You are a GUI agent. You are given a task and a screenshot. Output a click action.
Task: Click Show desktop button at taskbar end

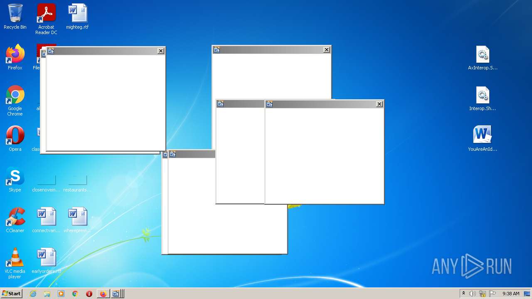tap(527, 294)
